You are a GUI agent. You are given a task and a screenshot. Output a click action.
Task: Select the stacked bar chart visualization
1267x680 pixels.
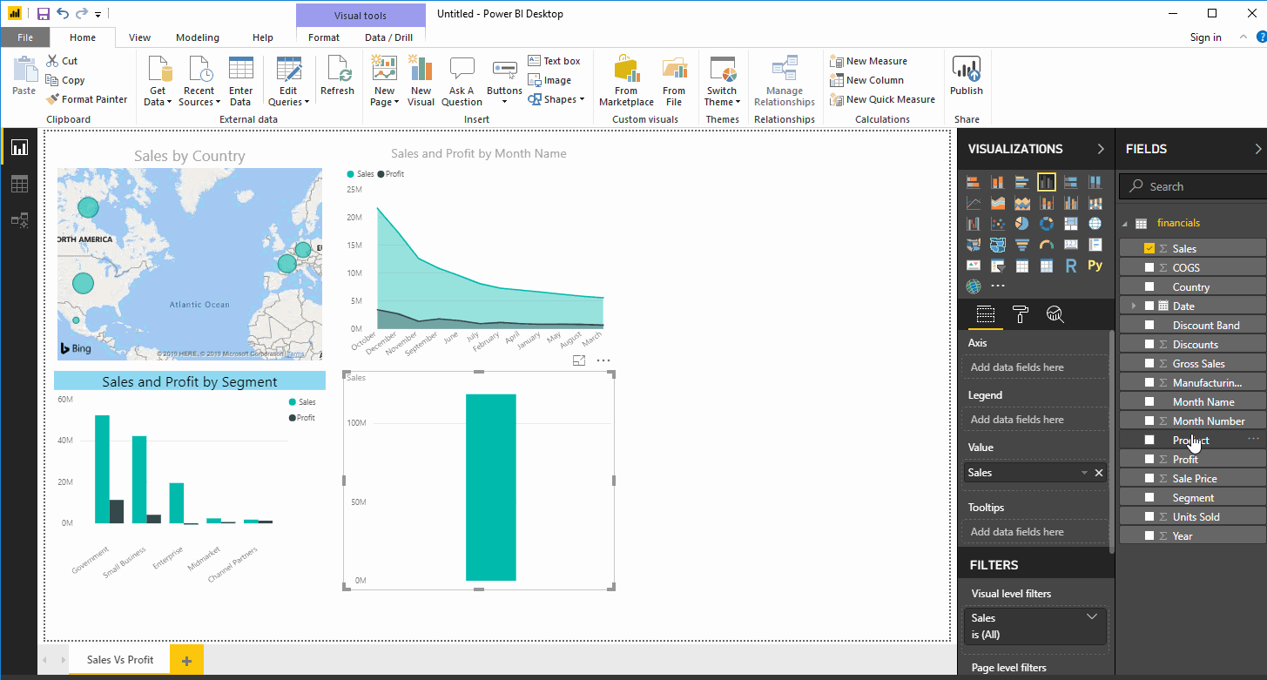coord(974,182)
